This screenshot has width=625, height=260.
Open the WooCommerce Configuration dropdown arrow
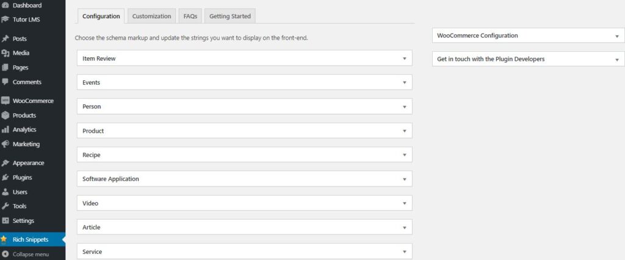click(x=617, y=36)
